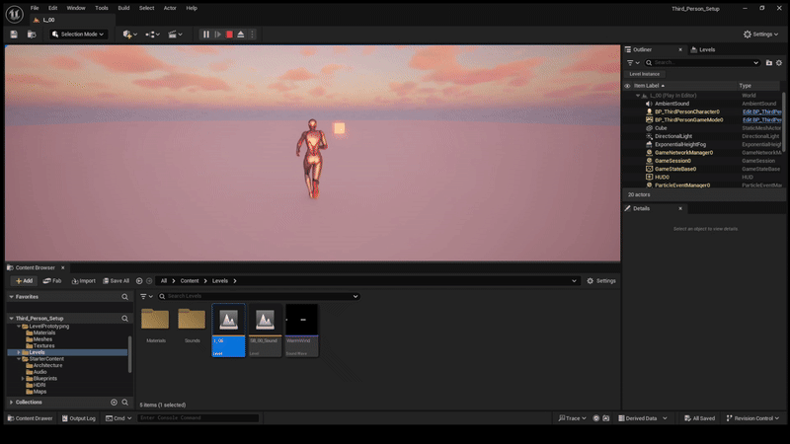Select DirectionalLight in the Outliner
This screenshot has width=790, height=444.
coord(673,136)
